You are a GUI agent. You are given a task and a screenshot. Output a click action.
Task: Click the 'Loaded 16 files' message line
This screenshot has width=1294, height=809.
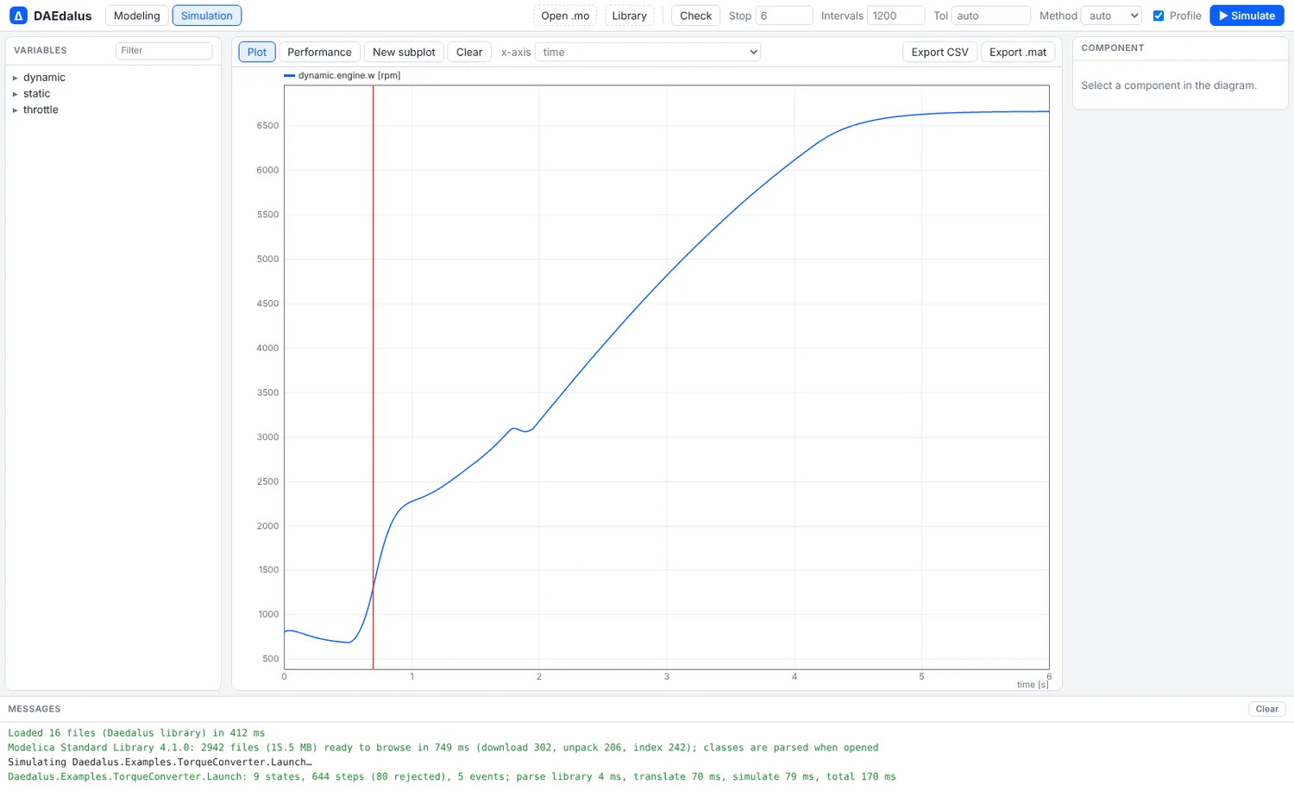tap(136, 733)
